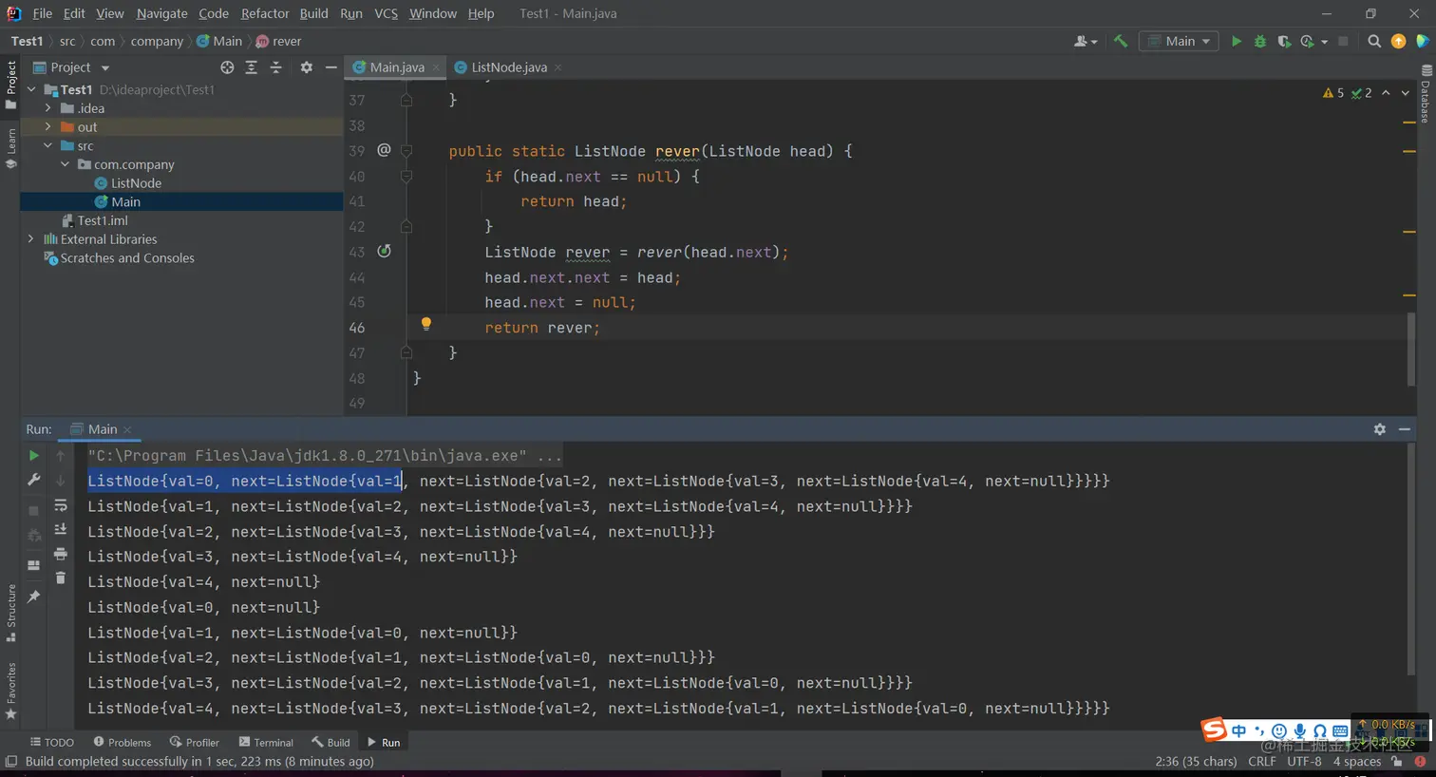Viewport: 1436px width, 777px height.
Task: Click the warnings count indicator in editor
Action: click(1333, 93)
